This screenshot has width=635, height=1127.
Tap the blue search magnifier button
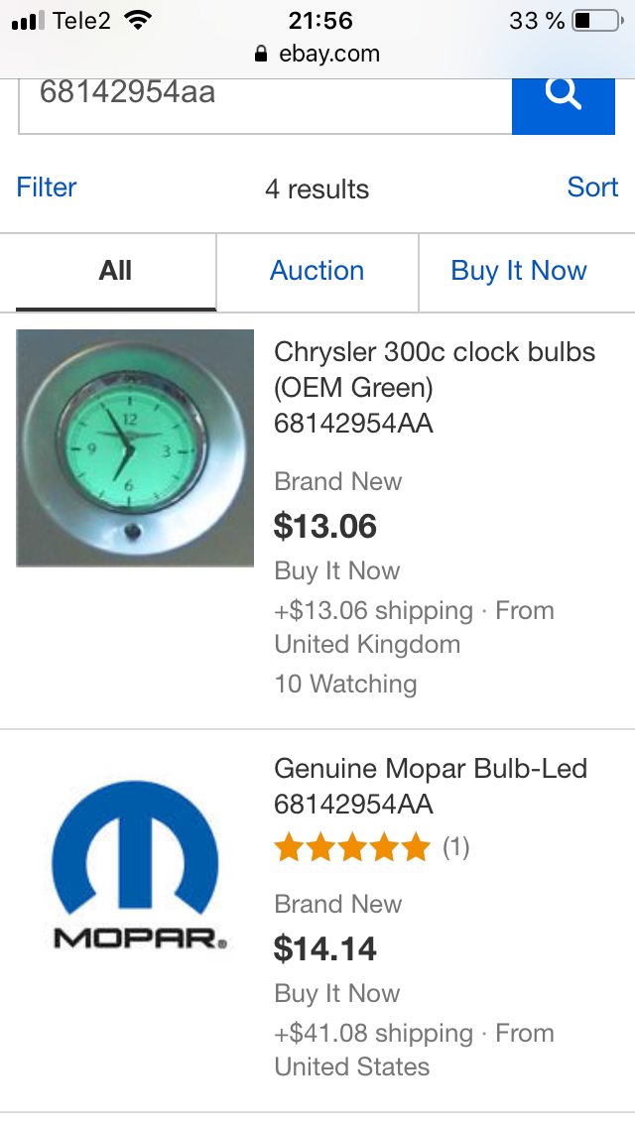click(563, 95)
